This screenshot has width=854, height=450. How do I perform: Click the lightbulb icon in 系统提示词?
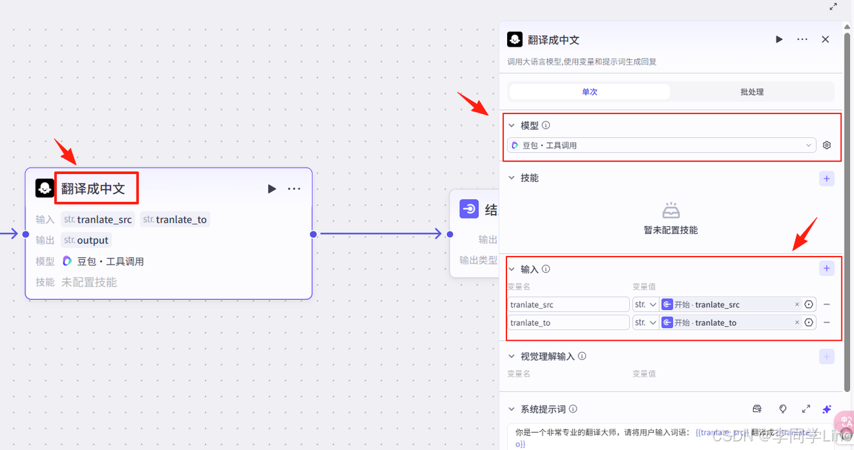click(x=783, y=409)
